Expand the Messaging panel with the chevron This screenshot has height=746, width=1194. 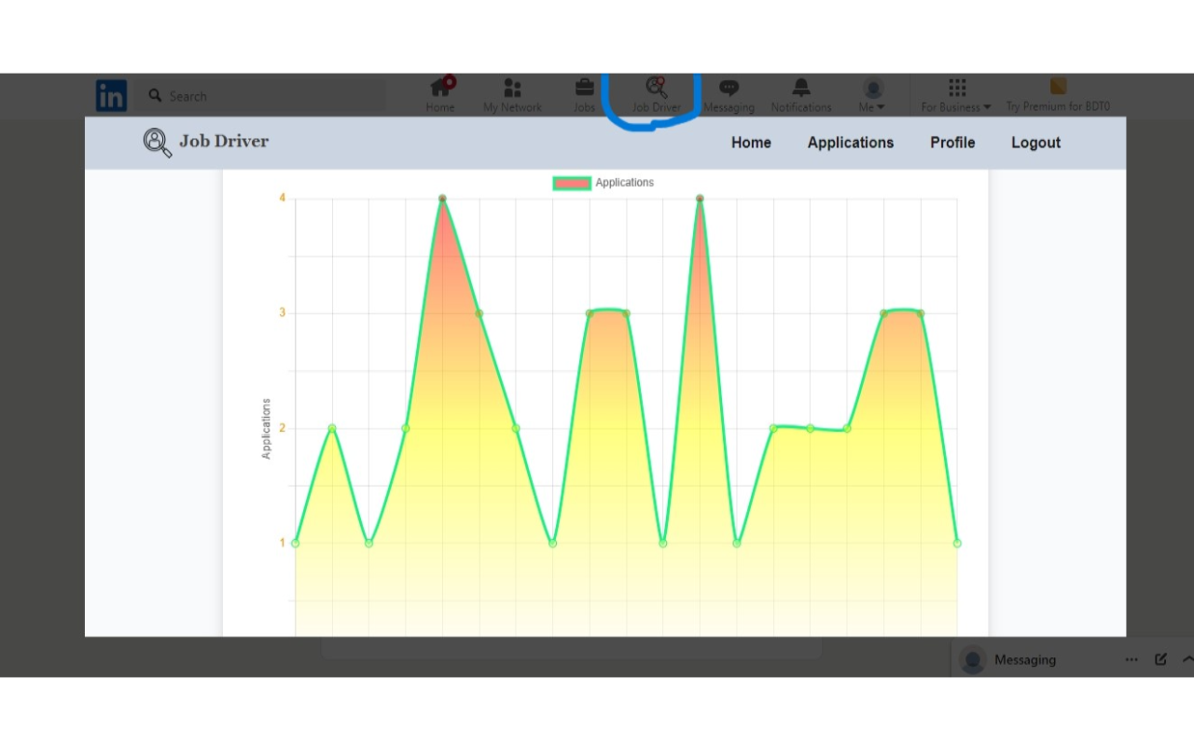pyautogui.click(x=1187, y=659)
